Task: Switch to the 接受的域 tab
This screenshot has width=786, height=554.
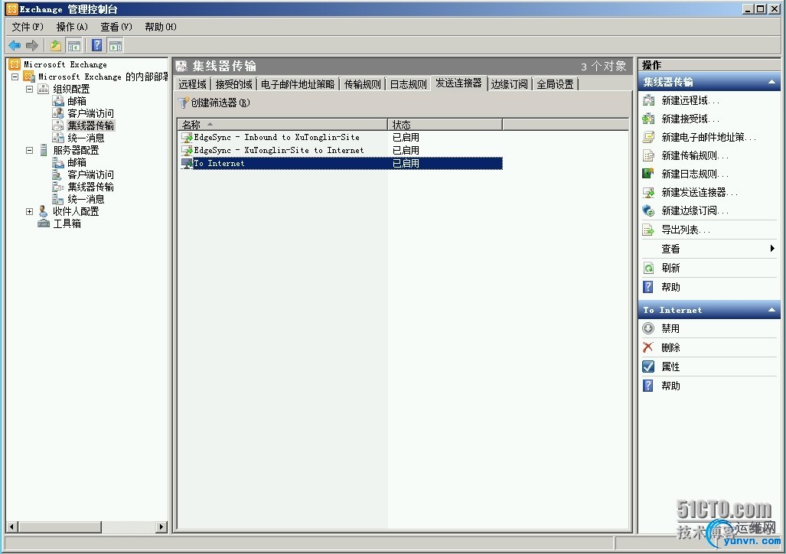Action: tap(233, 84)
